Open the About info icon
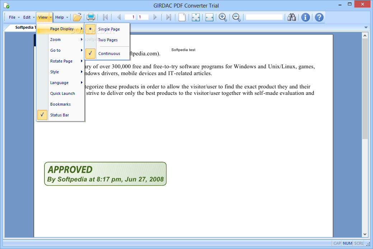 306,17
